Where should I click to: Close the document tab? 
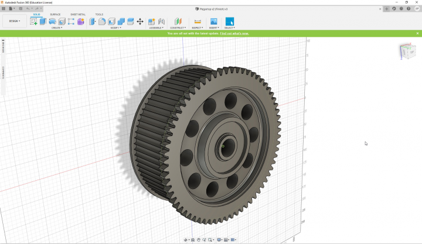click(x=380, y=9)
